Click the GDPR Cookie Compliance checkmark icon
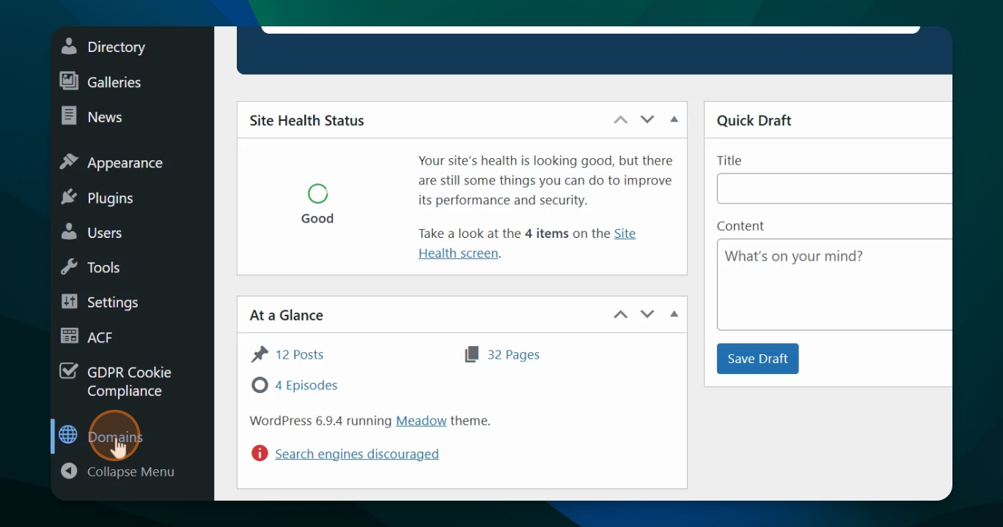Image resolution: width=1003 pixels, height=527 pixels. [69, 372]
